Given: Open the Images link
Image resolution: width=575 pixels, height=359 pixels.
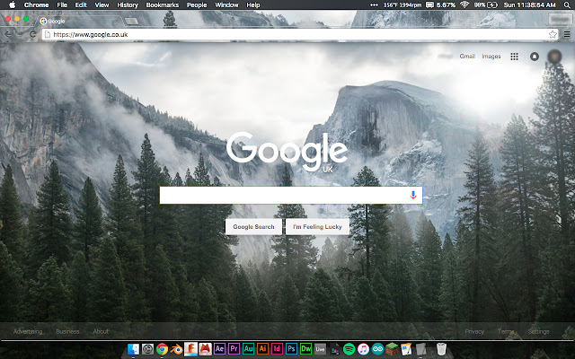Looking at the screenshot, I should (x=491, y=56).
